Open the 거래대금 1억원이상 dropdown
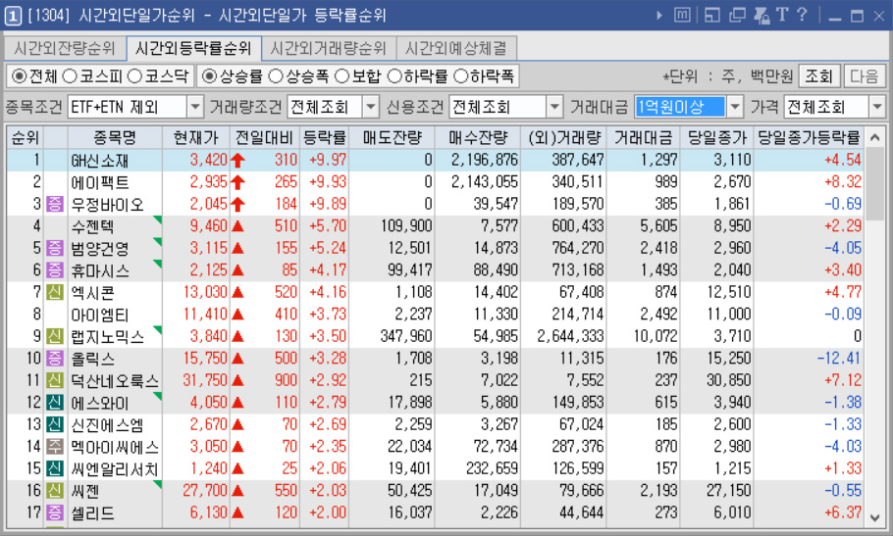Screen dimensions: 893x536 (x=735, y=106)
